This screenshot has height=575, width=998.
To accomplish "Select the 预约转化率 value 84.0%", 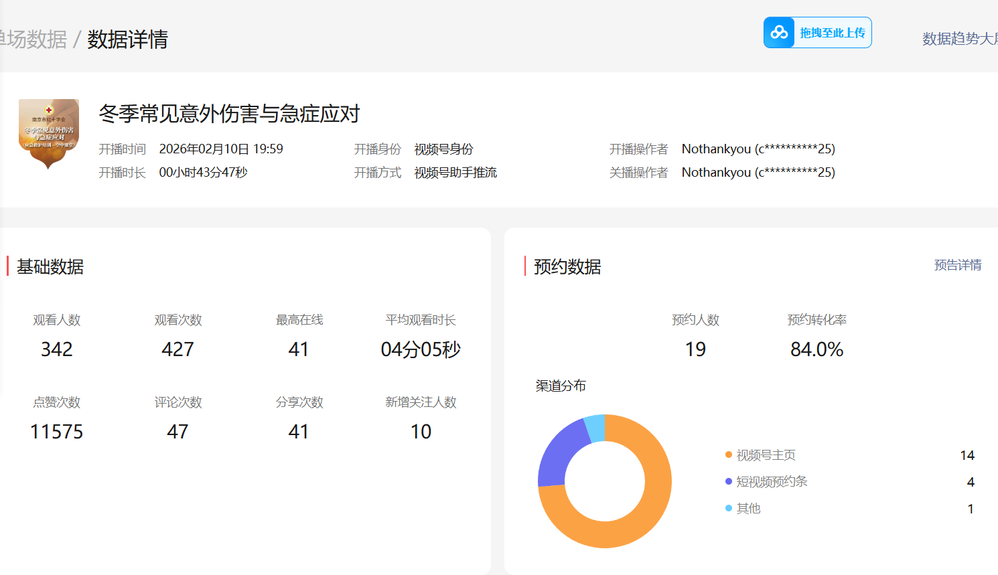I will tap(816, 349).
